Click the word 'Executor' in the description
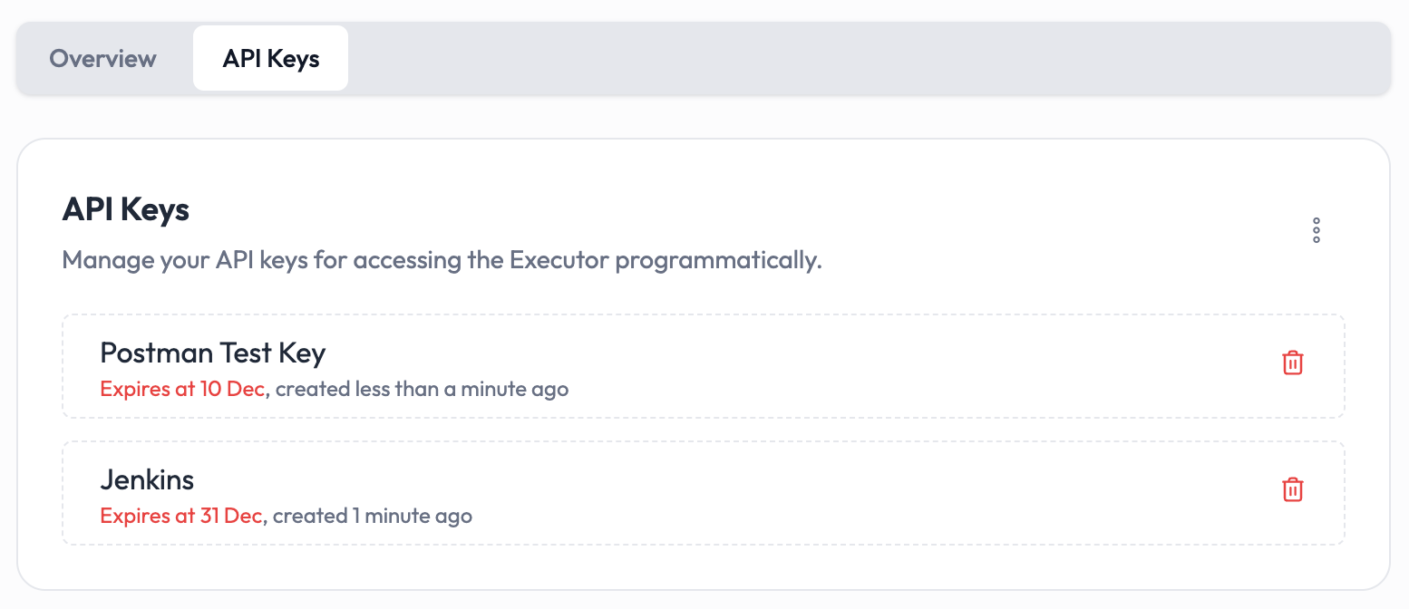This screenshot has width=1409, height=609. [x=559, y=261]
